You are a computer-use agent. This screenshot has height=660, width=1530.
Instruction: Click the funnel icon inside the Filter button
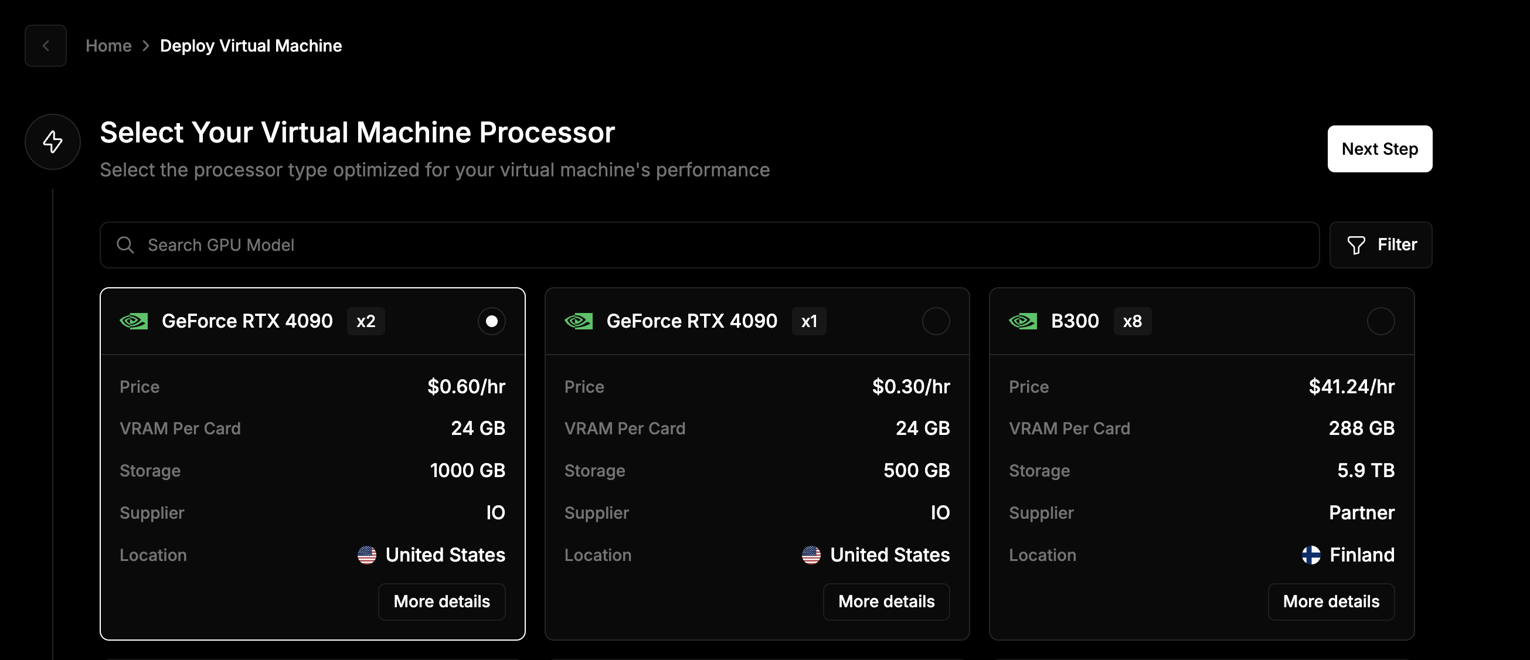pos(1357,245)
